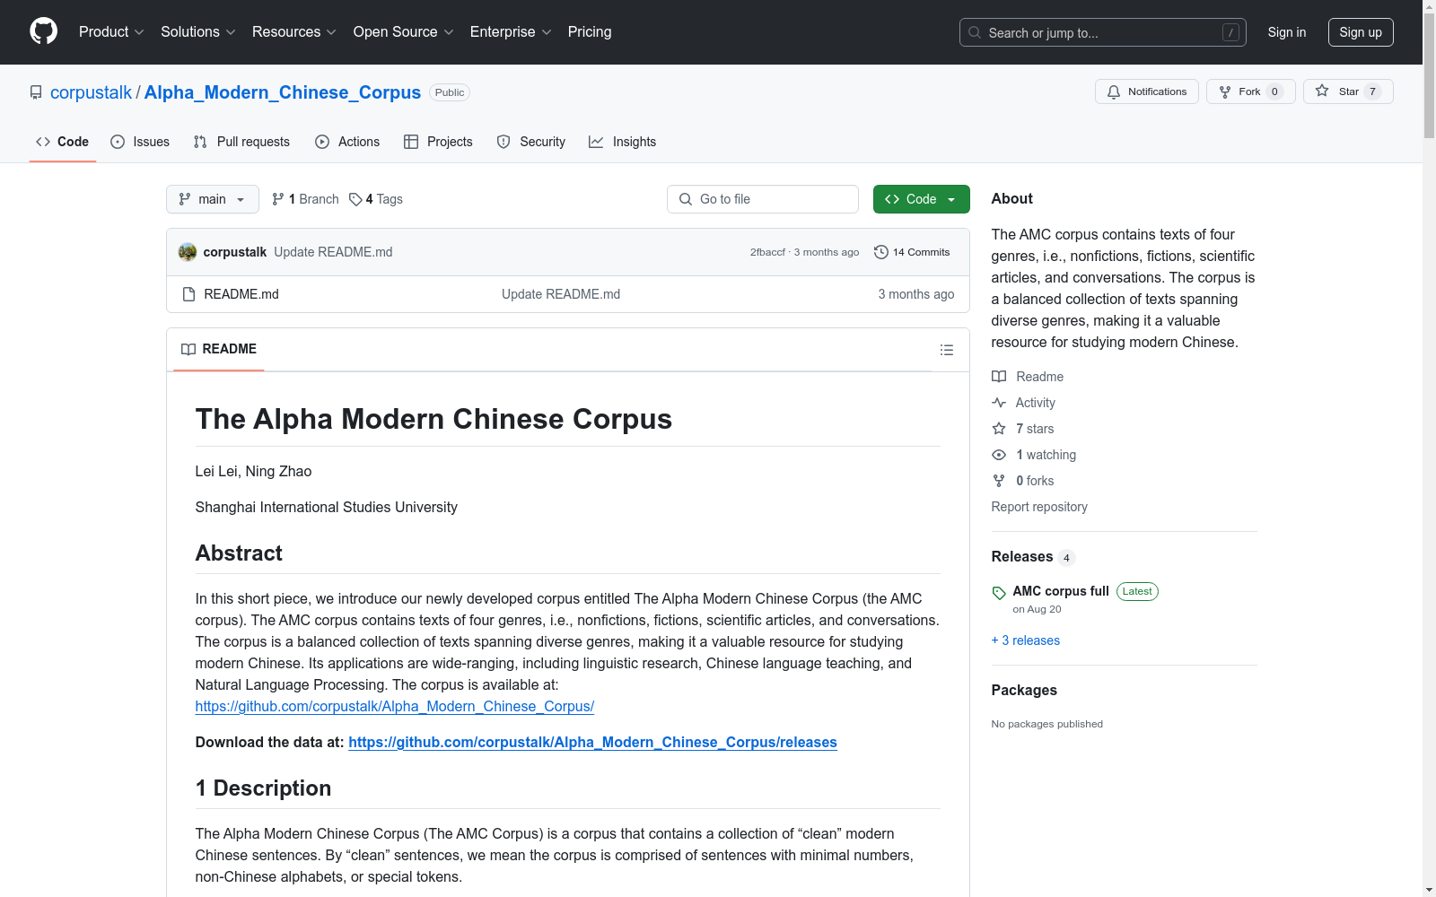Click README.md file icon in file list
This screenshot has width=1436, height=897.
tap(188, 294)
